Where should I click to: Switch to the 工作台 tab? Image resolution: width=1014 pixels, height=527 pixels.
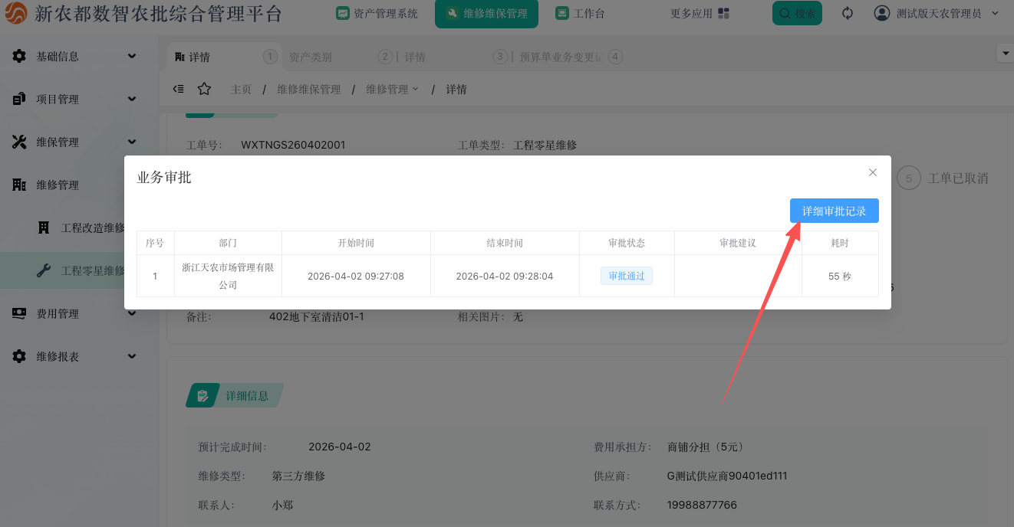[581, 13]
